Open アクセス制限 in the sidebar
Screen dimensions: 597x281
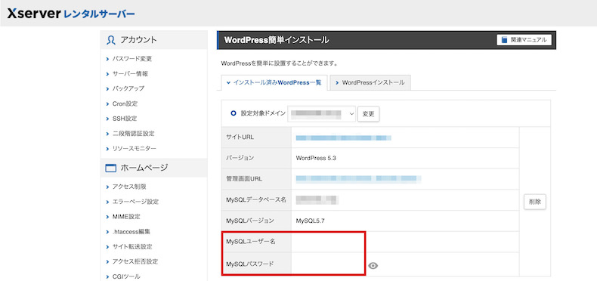click(x=129, y=187)
